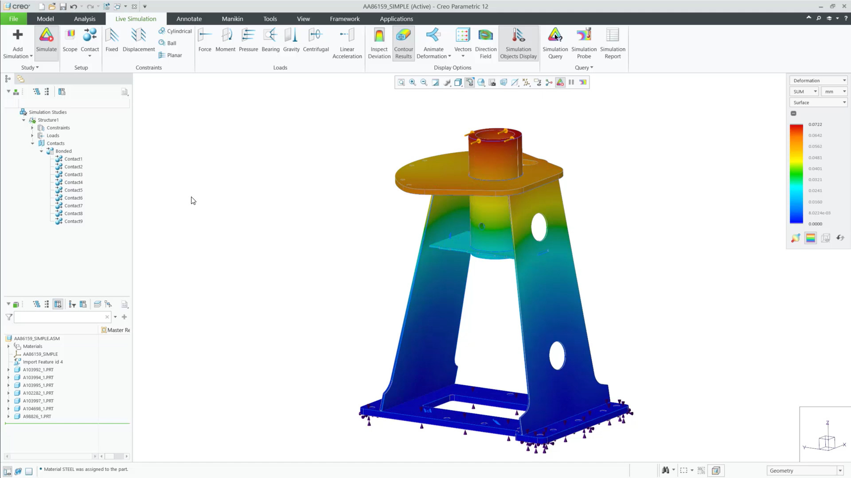
Task: Add a Bearing load
Action: point(270,40)
